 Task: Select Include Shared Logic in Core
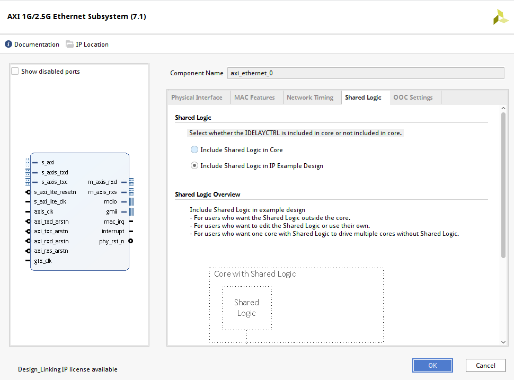[x=194, y=150]
